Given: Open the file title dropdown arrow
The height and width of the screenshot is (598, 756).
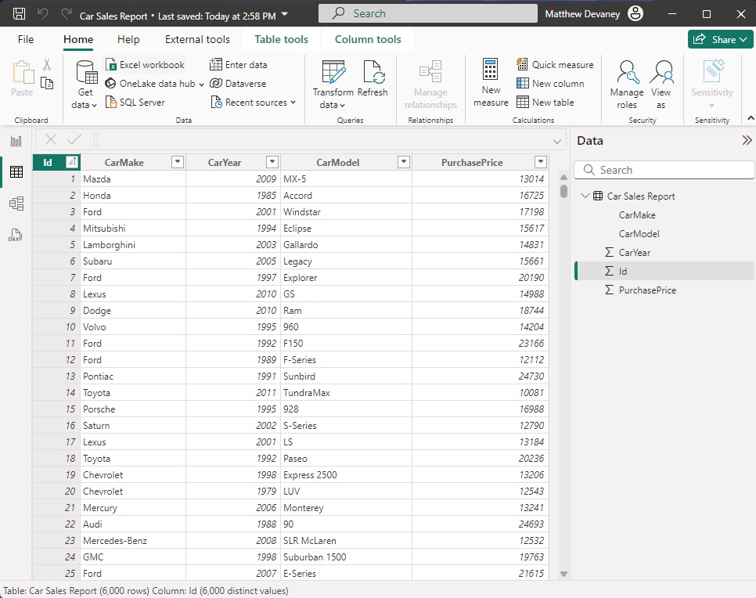Looking at the screenshot, I should coord(284,14).
